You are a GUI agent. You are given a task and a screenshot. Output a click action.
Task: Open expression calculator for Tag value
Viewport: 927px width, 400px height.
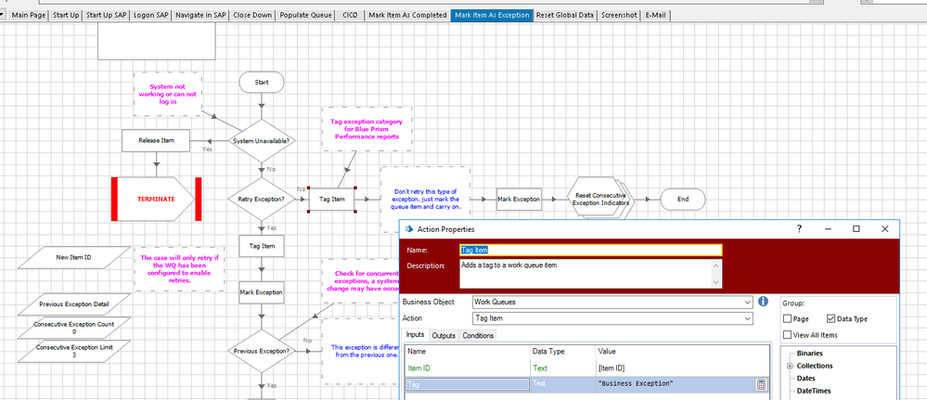click(761, 384)
